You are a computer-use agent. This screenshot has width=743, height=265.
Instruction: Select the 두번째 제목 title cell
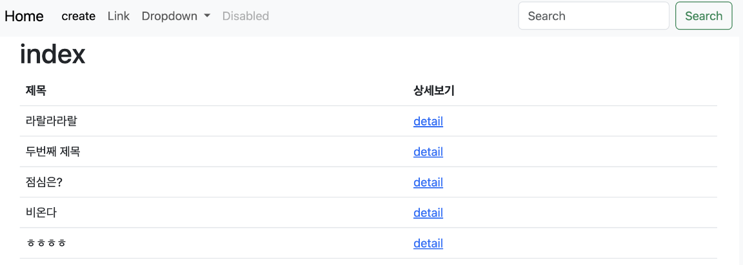tap(53, 152)
